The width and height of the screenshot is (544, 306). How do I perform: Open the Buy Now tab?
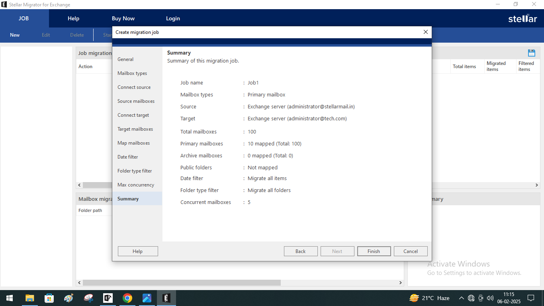coord(123,18)
